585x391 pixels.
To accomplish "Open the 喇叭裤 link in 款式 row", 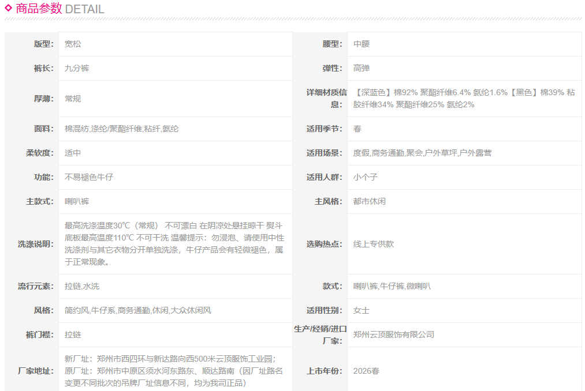I will pyautogui.click(x=366, y=286).
